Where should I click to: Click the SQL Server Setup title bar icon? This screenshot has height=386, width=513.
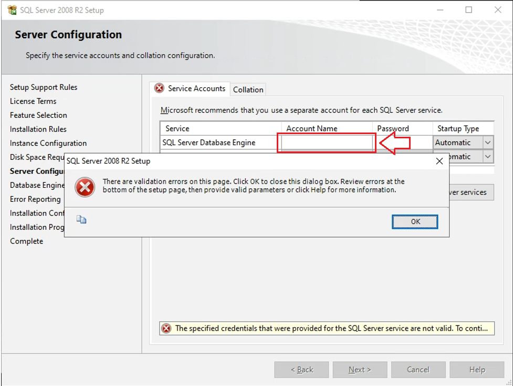(12, 10)
